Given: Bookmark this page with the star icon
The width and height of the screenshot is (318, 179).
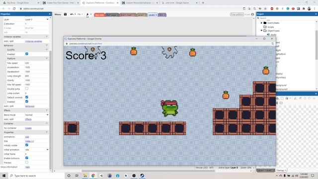Looking at the screenshot, I should 265,8.
